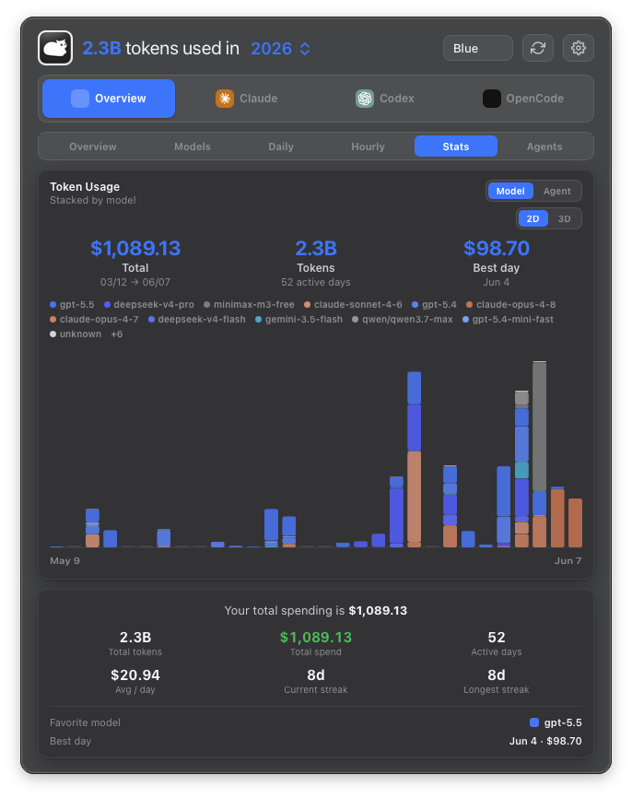Expand the +6 more models legend
This screenshot has height=798, width=632.
116,334
